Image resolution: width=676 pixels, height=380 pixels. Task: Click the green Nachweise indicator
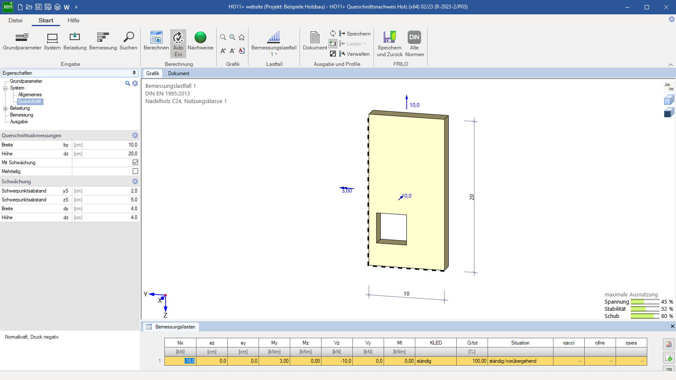[200, 41]
